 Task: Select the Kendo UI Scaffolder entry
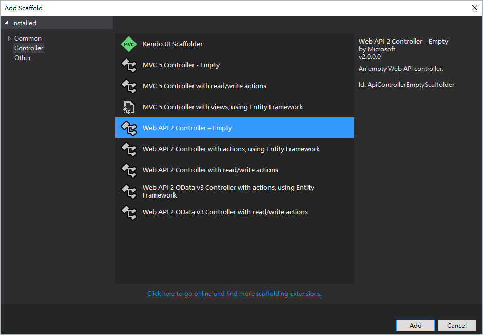coord(173,44)
